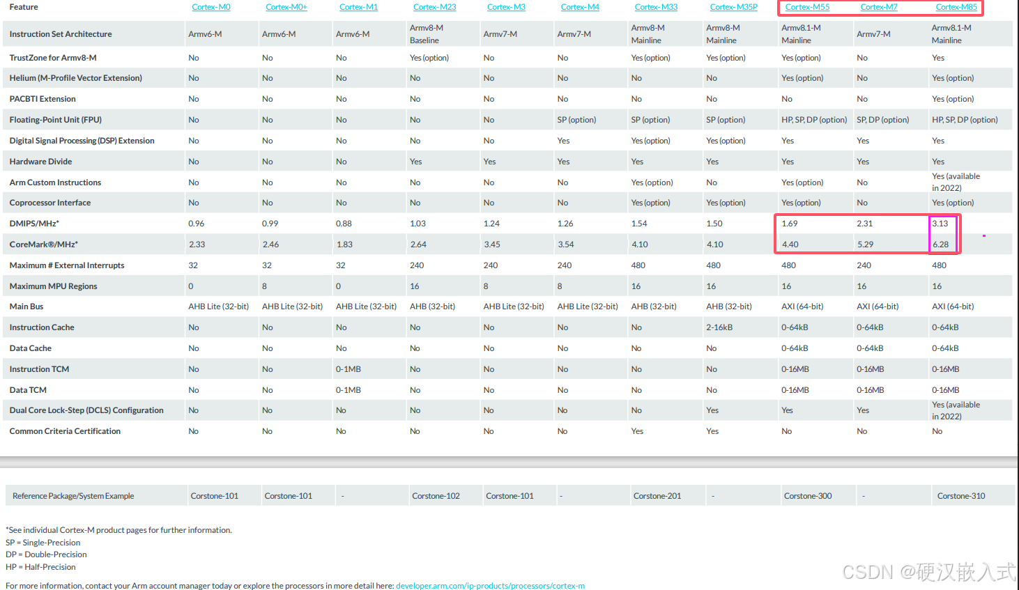The image size is (1019, 590).
Task: Click the CoreMark value '3.45'
Action: (x=492, y=244)
